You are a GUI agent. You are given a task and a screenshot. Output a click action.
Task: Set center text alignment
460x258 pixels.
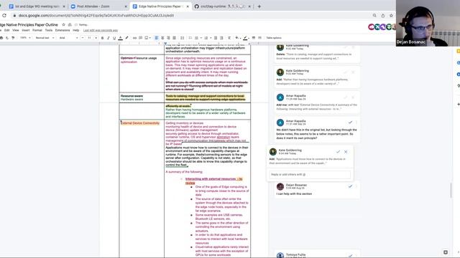coord(162,38)
